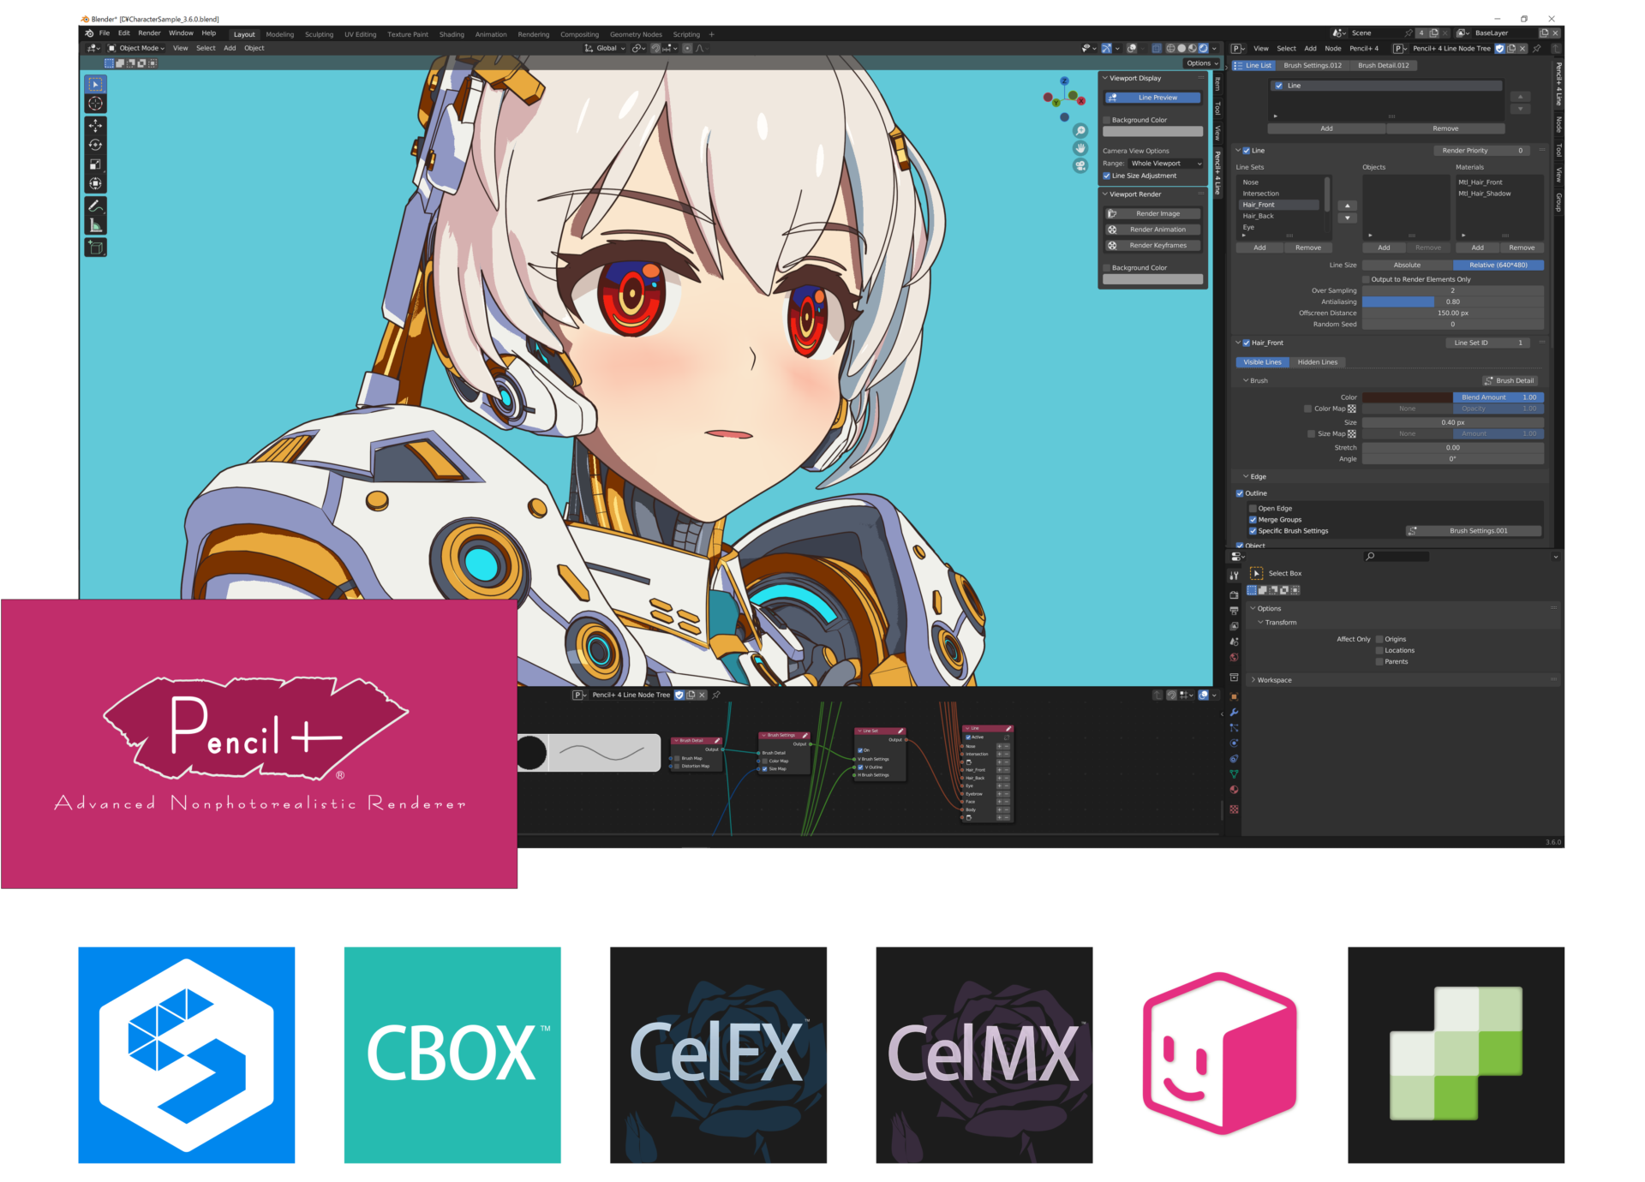This screenshot has height=1182, width=1645.
Task: Click the CelFX product logo
Action: click(x=718, y=1054)
